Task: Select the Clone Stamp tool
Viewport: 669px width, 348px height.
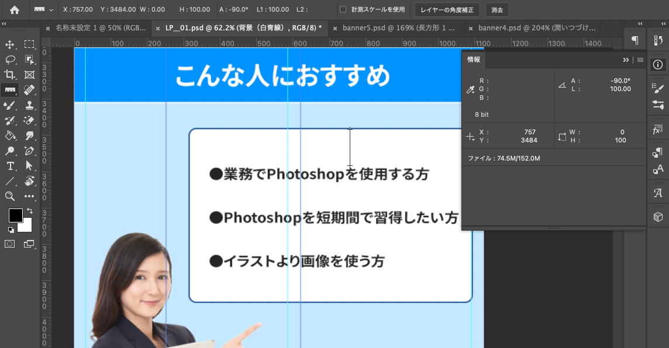Action: coord(29,105)
